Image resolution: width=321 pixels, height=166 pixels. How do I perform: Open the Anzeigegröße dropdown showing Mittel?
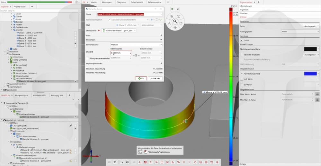pyautogui.click(x=300, y=32)
